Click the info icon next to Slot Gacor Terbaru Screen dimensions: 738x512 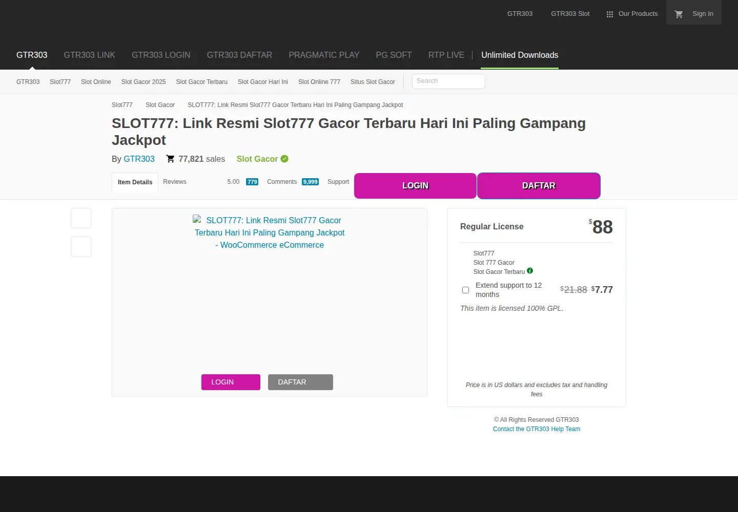click(530, 271)
